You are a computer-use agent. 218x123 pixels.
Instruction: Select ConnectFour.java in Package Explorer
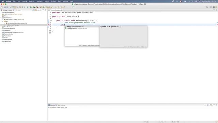tap(14, 25)
